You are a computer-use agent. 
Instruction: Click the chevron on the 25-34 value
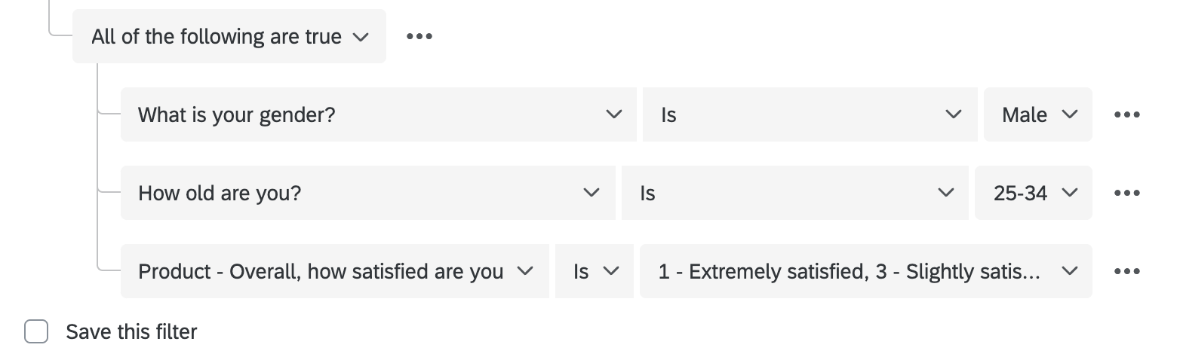[x=1070, y=193]
